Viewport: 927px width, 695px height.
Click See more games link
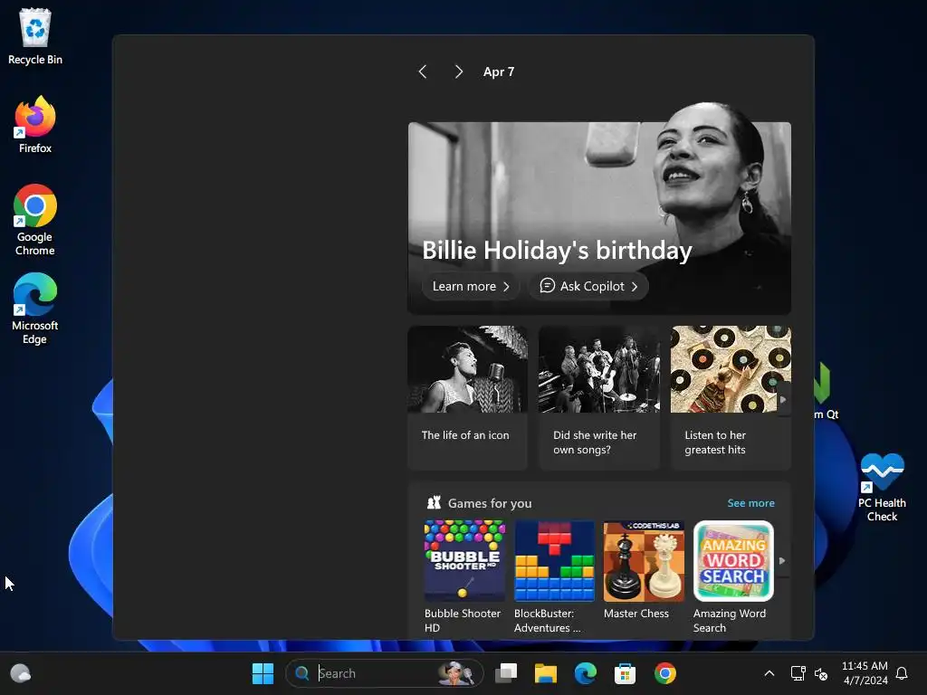pyautogui.click(x=750, y=503)
